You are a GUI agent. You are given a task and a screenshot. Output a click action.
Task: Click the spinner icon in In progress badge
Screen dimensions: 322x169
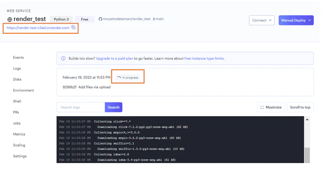pyautogui.click(x=119, y=77)
